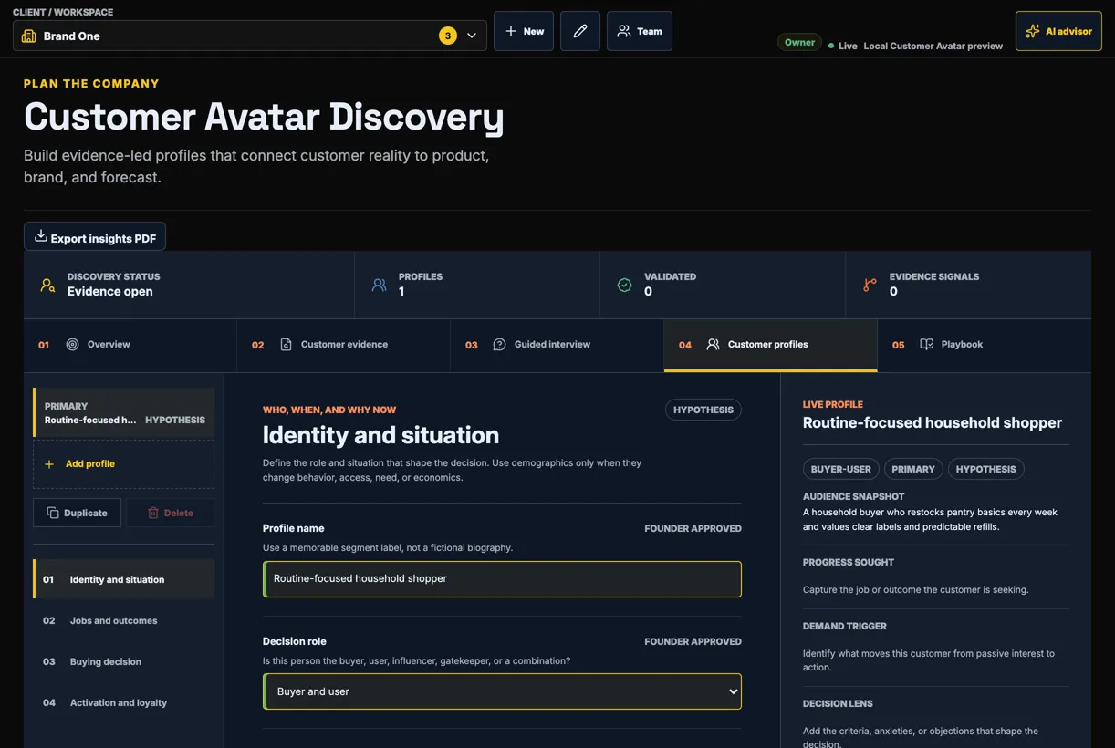Click the sparkle icon on AI advisor
The height and width of the screenshot is (748, 1115).
tap(1033, 31)
